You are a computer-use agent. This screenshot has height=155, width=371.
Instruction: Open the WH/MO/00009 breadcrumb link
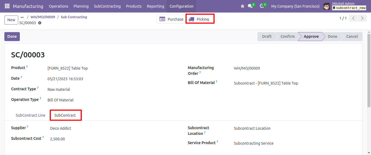tap(43, 17)
